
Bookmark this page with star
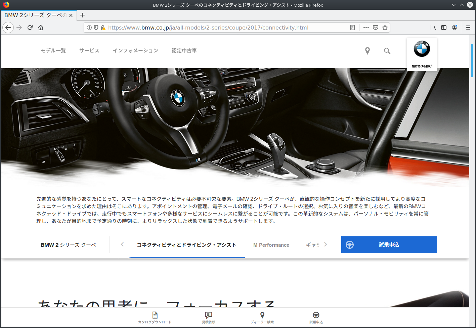[385, 28]
